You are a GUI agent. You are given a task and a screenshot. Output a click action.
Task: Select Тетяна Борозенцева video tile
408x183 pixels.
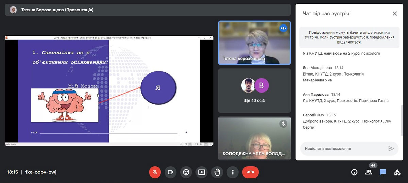click(x=254, y=43)
